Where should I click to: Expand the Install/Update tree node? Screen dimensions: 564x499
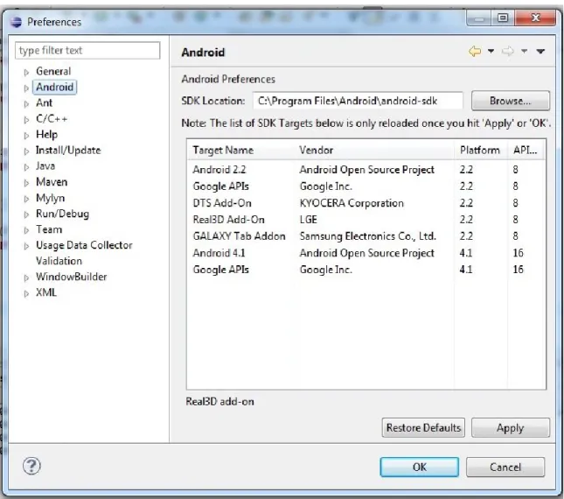26,151
